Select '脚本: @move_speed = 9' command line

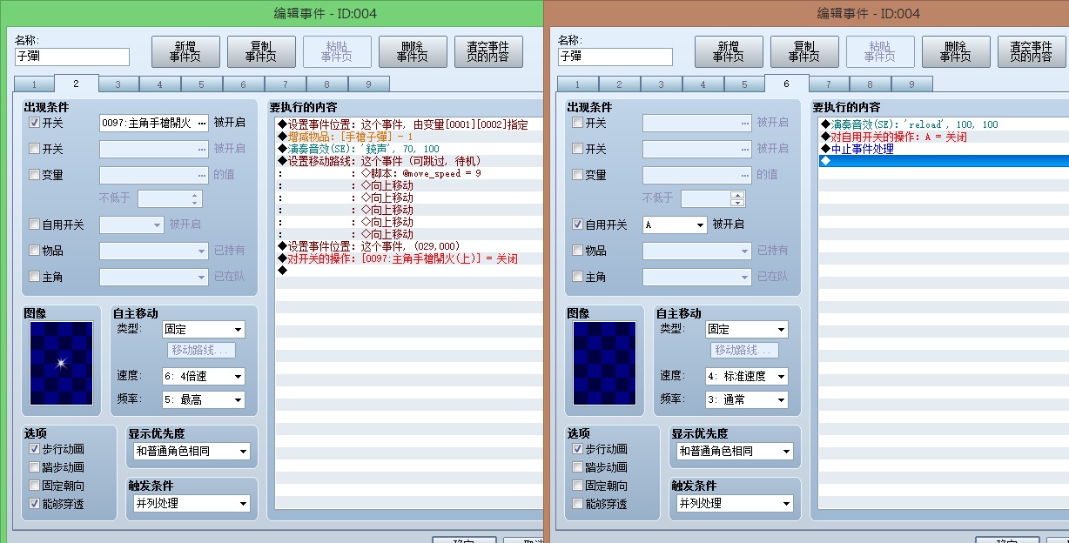click(409, 174)
